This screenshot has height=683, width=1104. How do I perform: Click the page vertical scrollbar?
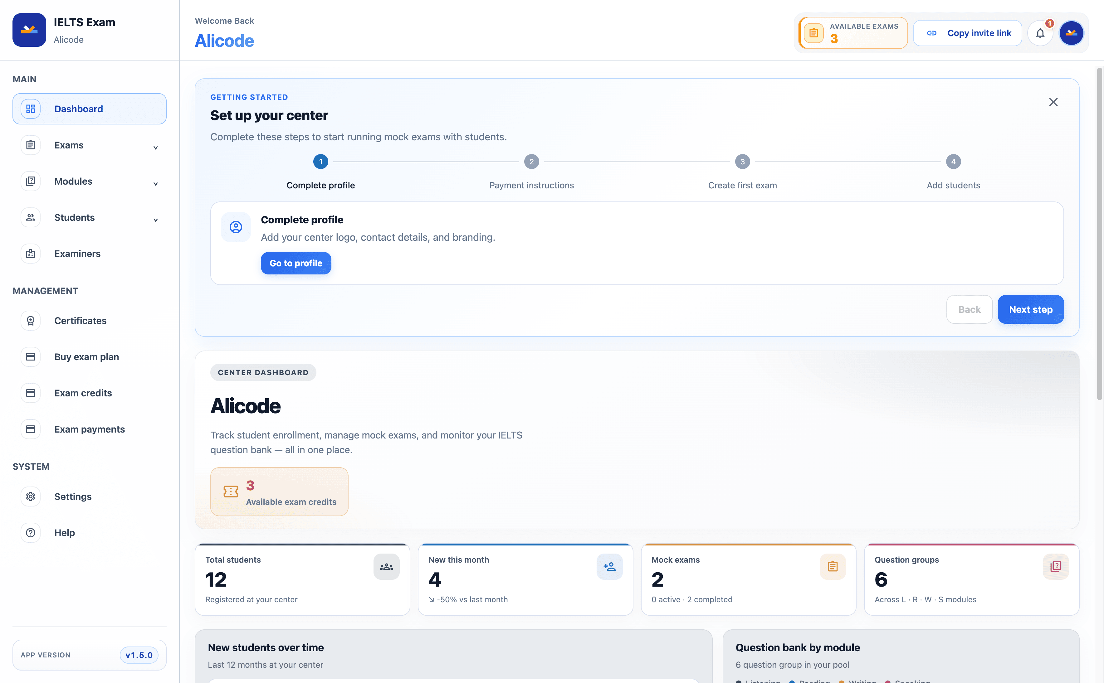click(1100, 234)
